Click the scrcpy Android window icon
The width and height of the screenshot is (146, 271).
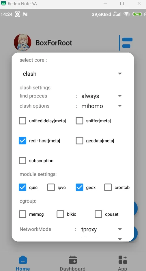(x=3, y=3)
